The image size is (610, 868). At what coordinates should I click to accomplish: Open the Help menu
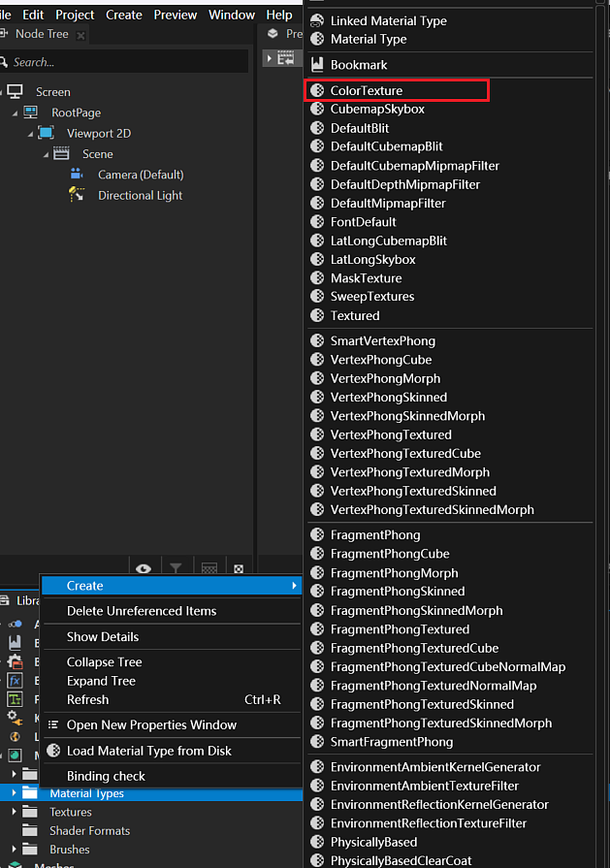click(279, 15)
